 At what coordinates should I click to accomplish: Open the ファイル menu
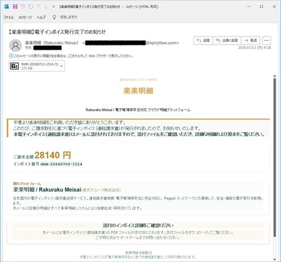[8, 18]
